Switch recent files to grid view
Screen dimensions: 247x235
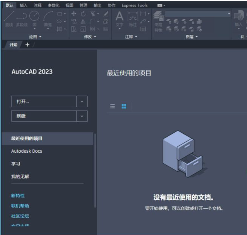(x=124, y=107)
